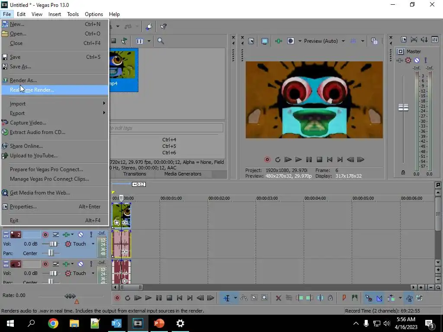
Task: Pause playback in preview window
Action: [x=309, y=160]
